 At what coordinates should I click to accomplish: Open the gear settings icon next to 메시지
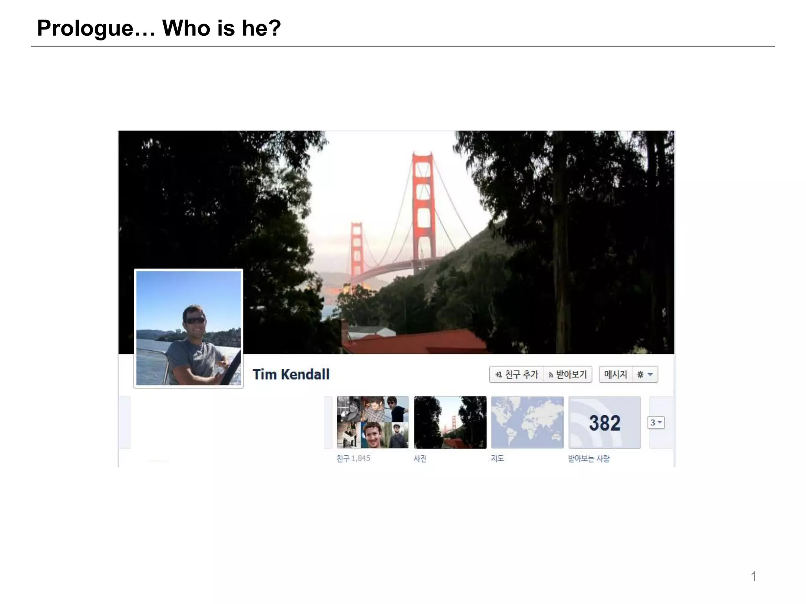(x=640, y=374)
